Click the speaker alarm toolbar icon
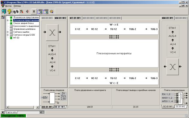 pyautogui.click(x=28, y=12)
